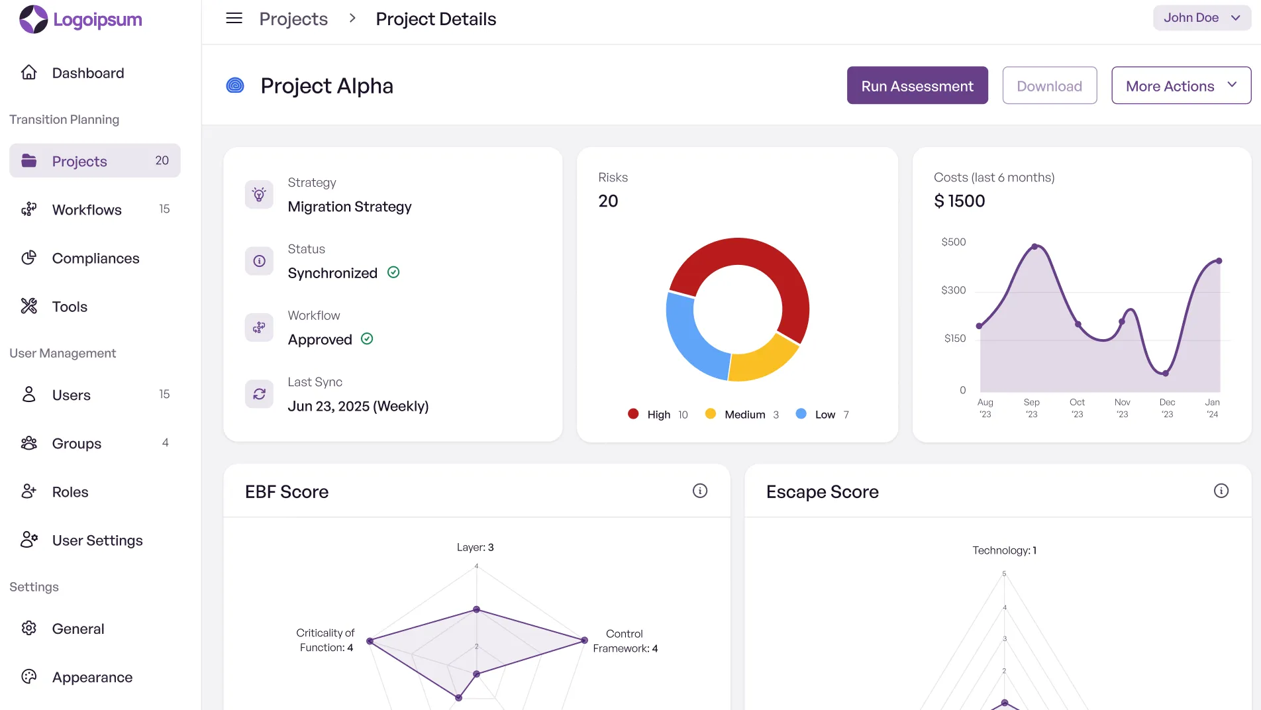Expand the More Actions dropdown

[x=1182, y=85]
